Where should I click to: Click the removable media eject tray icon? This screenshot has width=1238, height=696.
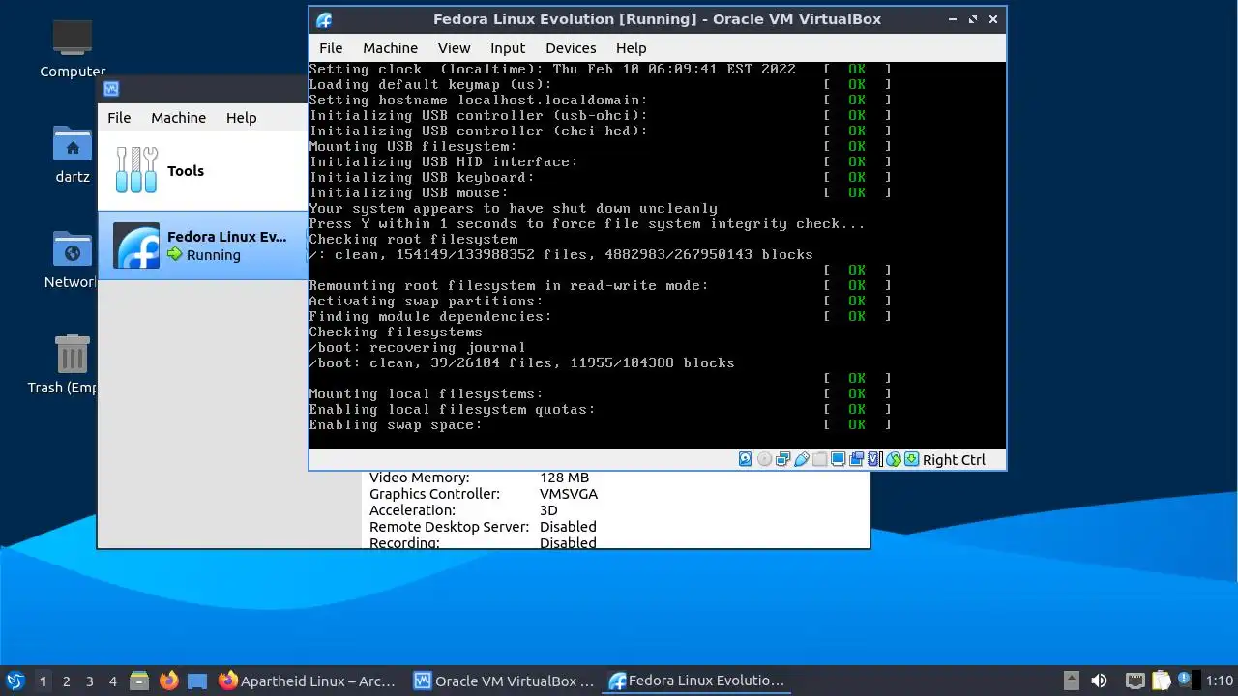click(1072, 681)
